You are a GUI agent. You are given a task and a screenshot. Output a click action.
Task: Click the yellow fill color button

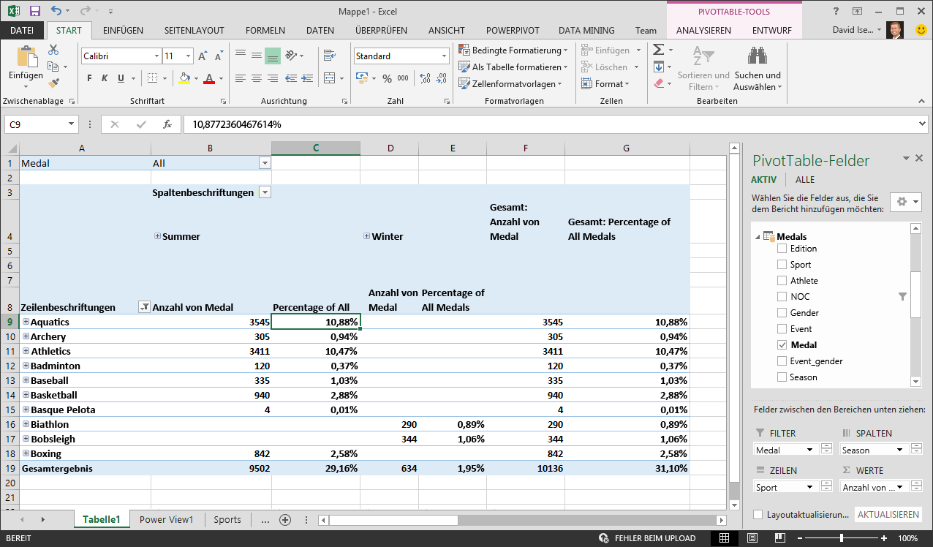coord(184,78)
